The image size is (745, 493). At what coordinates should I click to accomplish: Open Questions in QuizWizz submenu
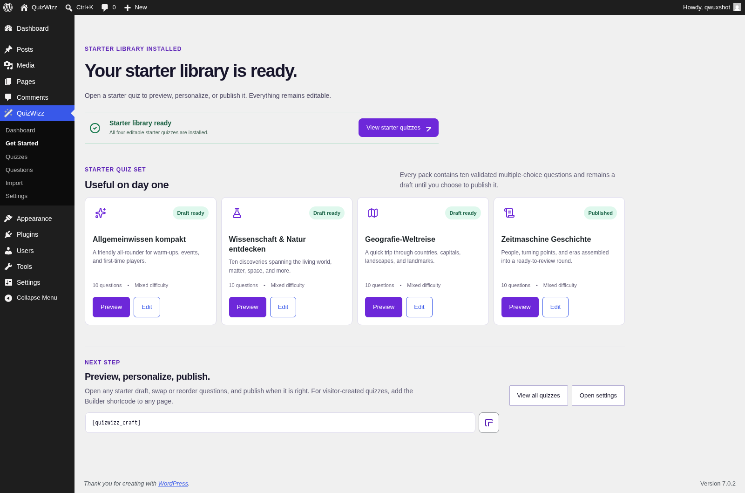pos(19,170)
